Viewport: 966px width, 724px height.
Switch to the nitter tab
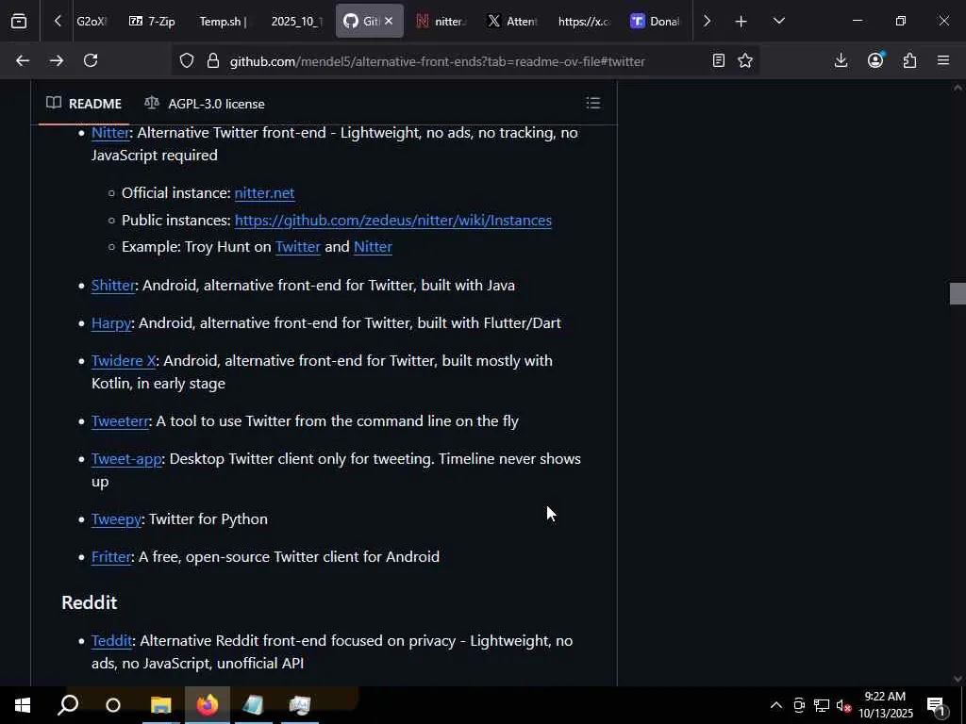[441, 22]
